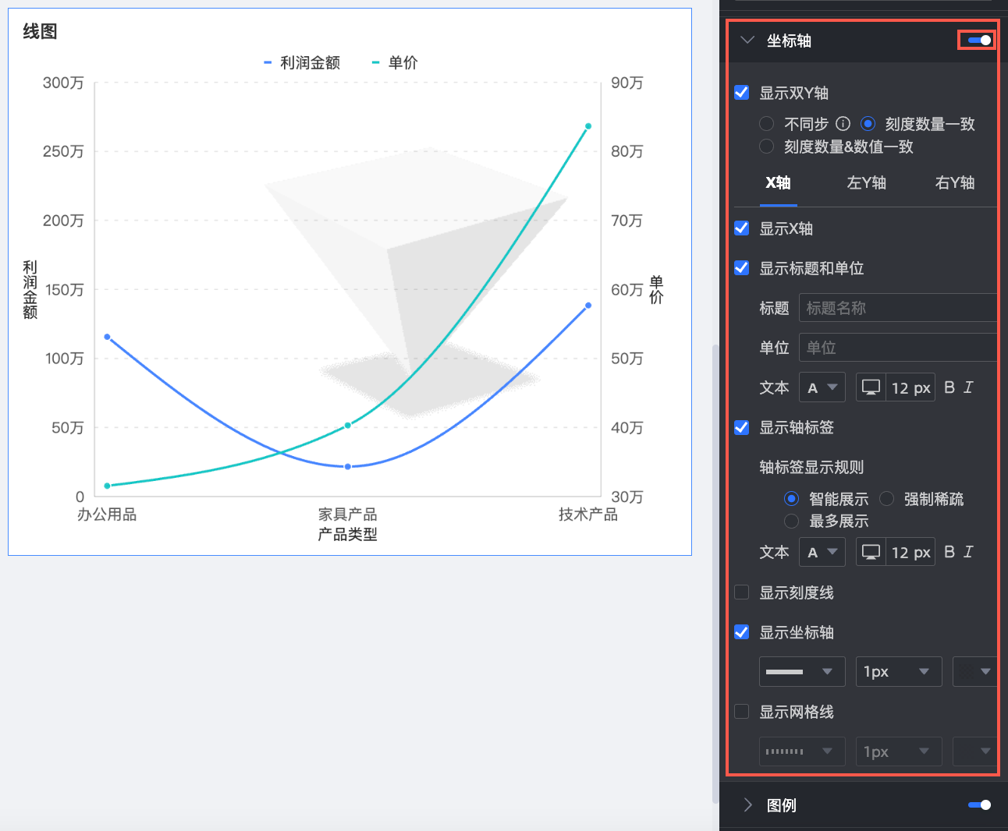Toggle the 坐标轴 switch
The image size is (1008, 831).
pyautogui.click(x=979, y=40)
